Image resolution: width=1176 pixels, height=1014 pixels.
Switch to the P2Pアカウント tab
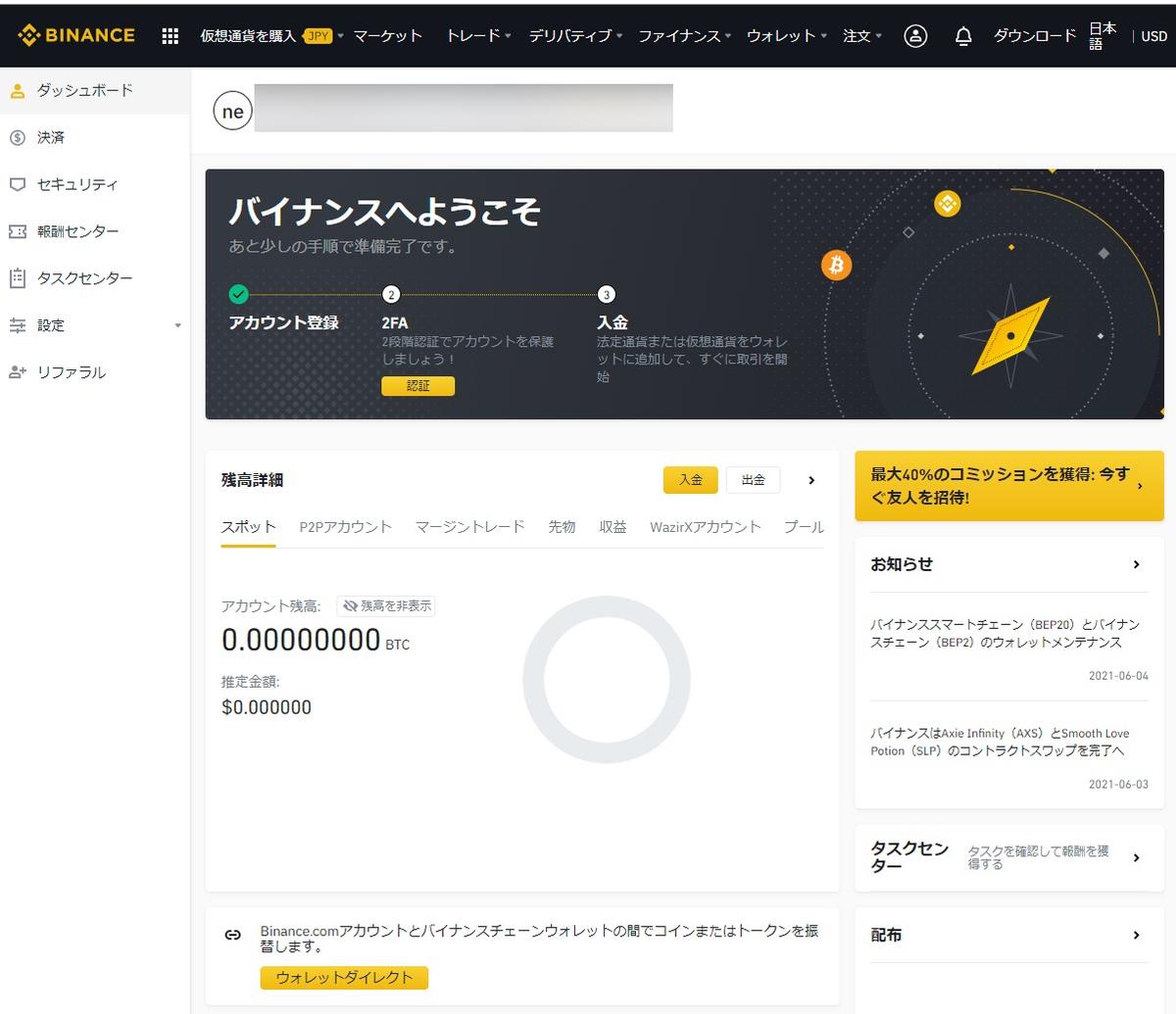coord(345,526)
